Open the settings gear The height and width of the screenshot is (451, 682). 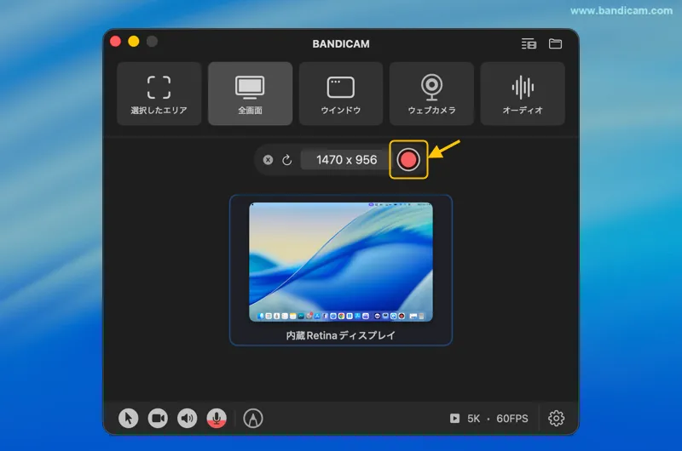[557, 419]
